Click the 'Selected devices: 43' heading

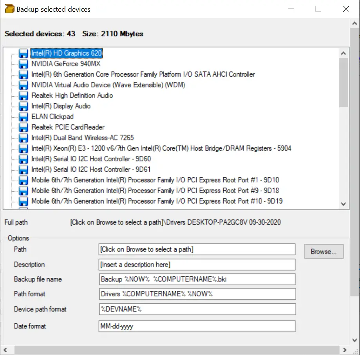click(40, 34)
